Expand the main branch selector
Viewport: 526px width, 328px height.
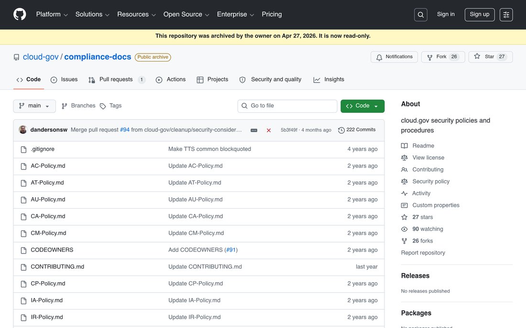(34, 106)
